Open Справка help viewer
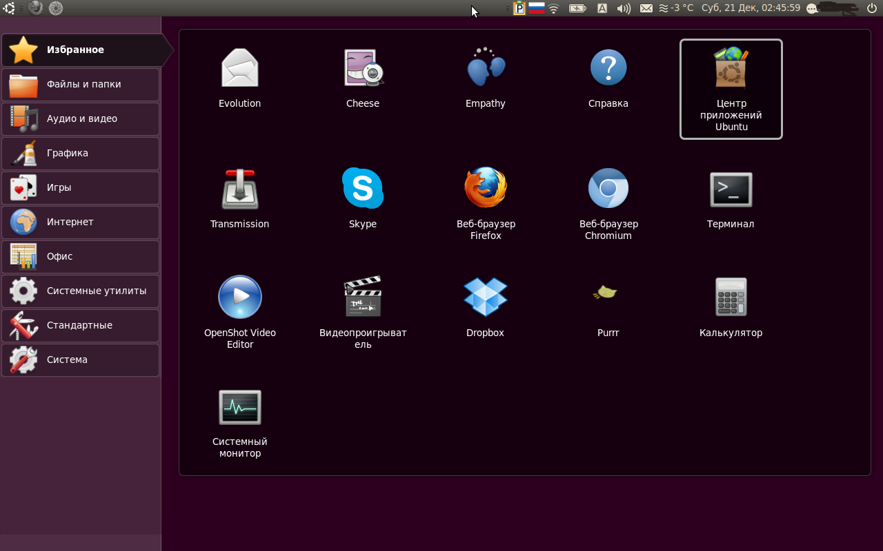 608,77
